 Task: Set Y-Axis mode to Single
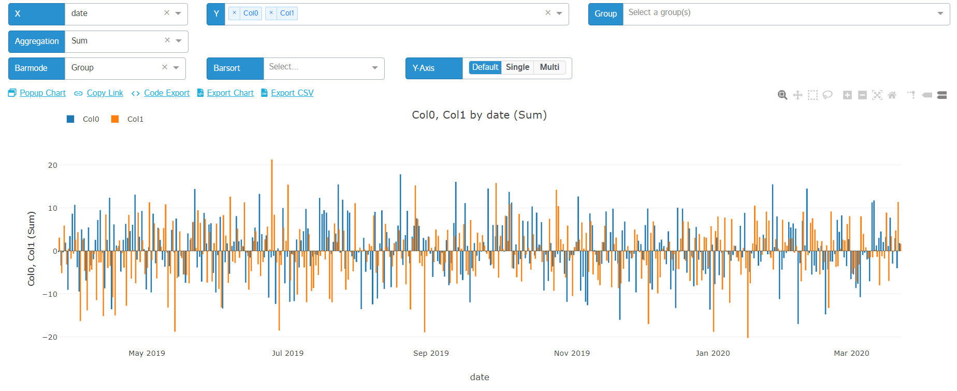[517, 67]
